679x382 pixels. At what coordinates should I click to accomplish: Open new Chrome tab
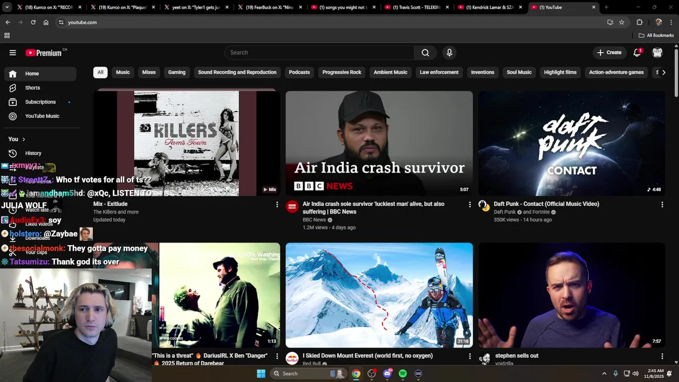606,7
